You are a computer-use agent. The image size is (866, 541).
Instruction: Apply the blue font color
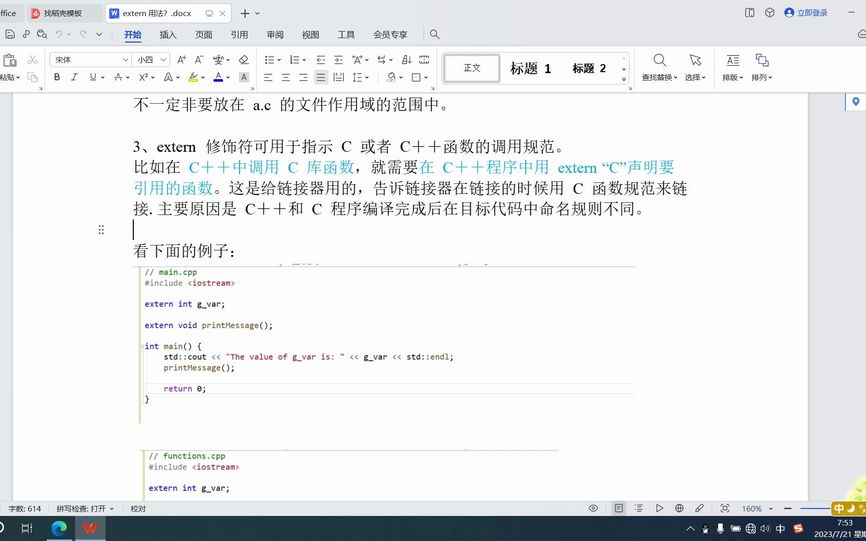(x=218, y=77)
